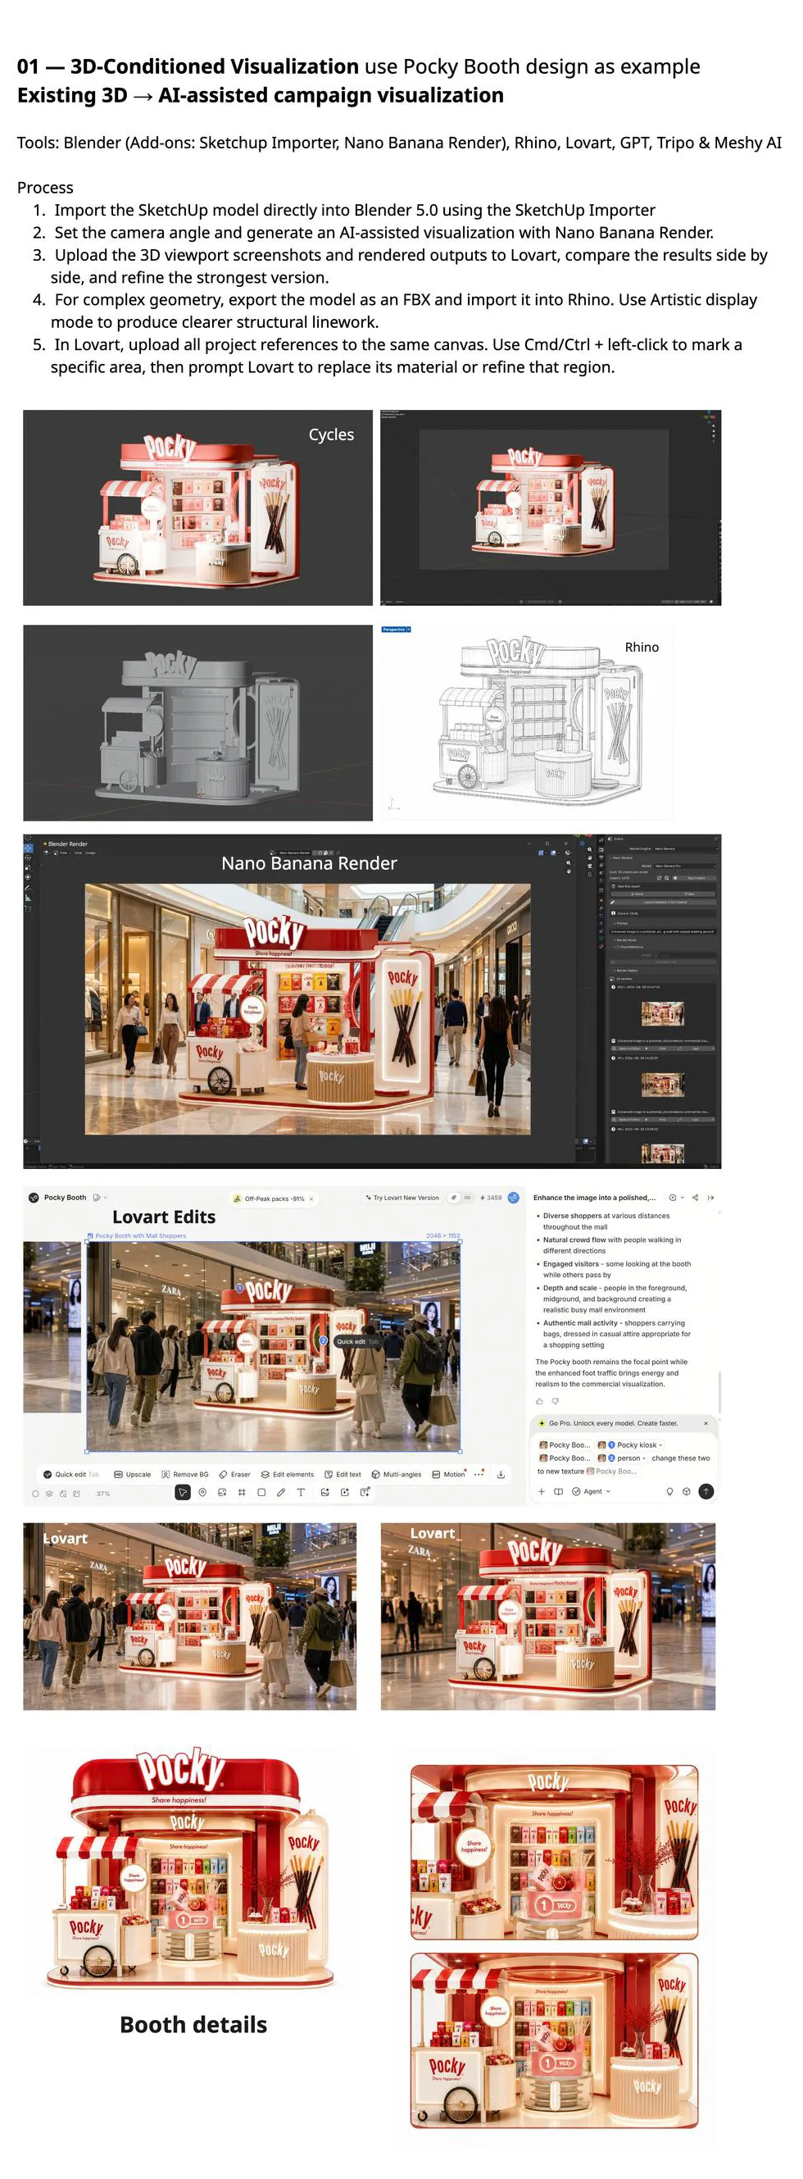Image resolution: width=803 pixels, height=2179 pixels.
Task: Click the Upscale tool in Lovart
Action: point(132,1474)
